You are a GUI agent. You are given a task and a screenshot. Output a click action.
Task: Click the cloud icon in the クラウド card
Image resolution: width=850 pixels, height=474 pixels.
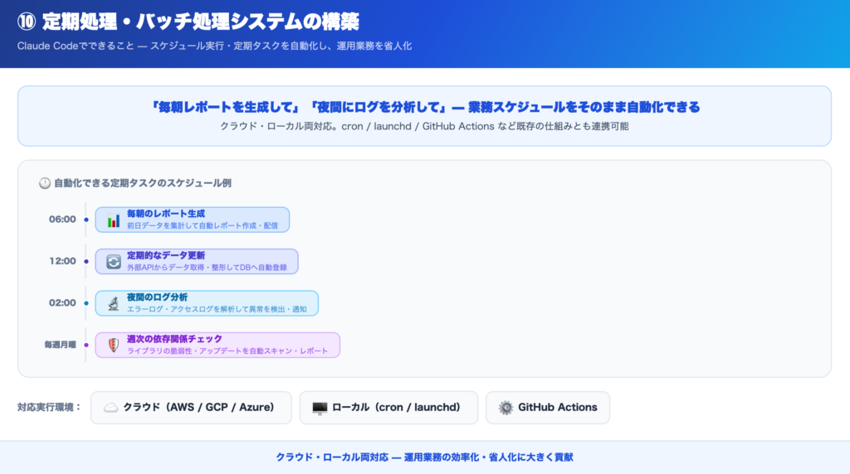pyautogui.click(x=110, y=408)
